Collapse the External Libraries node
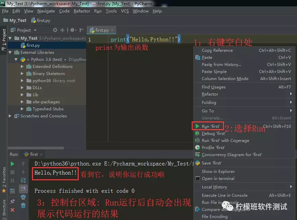 (x=10, y=52)
